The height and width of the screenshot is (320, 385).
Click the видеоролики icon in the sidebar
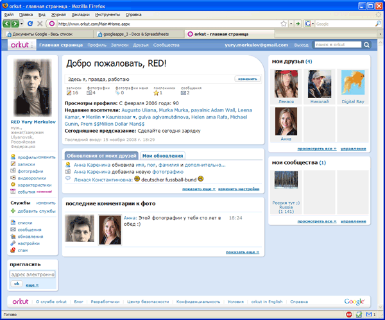pyautogui.click(x=13, y=178)
